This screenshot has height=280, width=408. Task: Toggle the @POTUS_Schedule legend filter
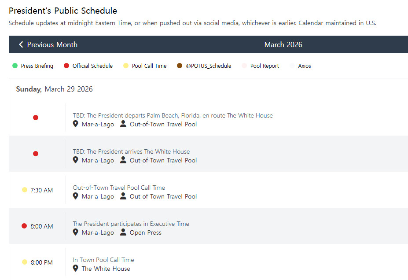point(204,66)
